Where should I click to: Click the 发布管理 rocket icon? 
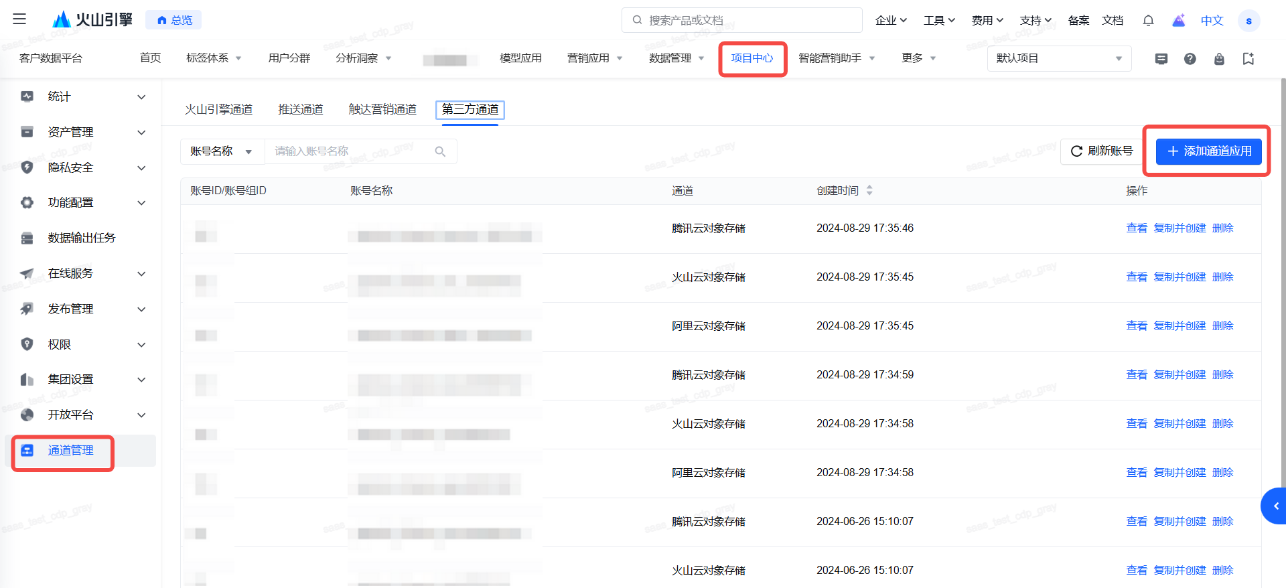(x=27, y=309)
